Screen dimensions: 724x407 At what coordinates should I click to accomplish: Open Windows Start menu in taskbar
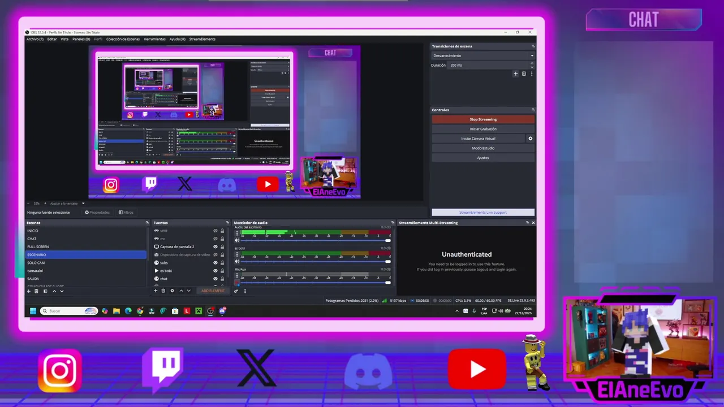click(x=33, y=311)
